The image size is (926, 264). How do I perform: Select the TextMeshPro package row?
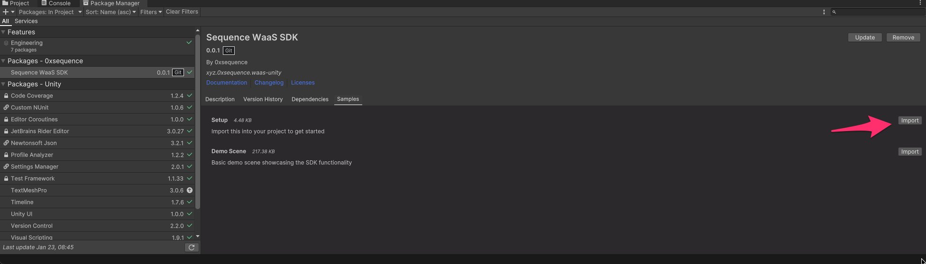pyautogui.click(x=97, y=190)
